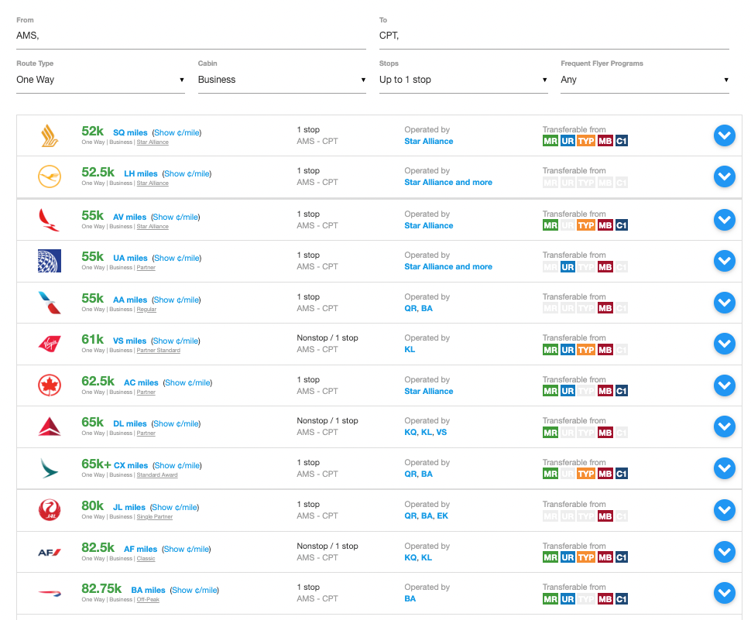Click the C1 badge in SQ miles row

[x=621, y=141]
